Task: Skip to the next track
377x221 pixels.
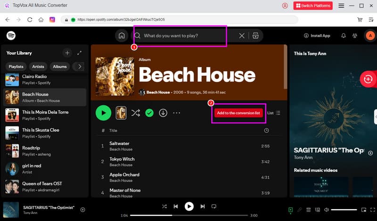Action: coord(203,206)
